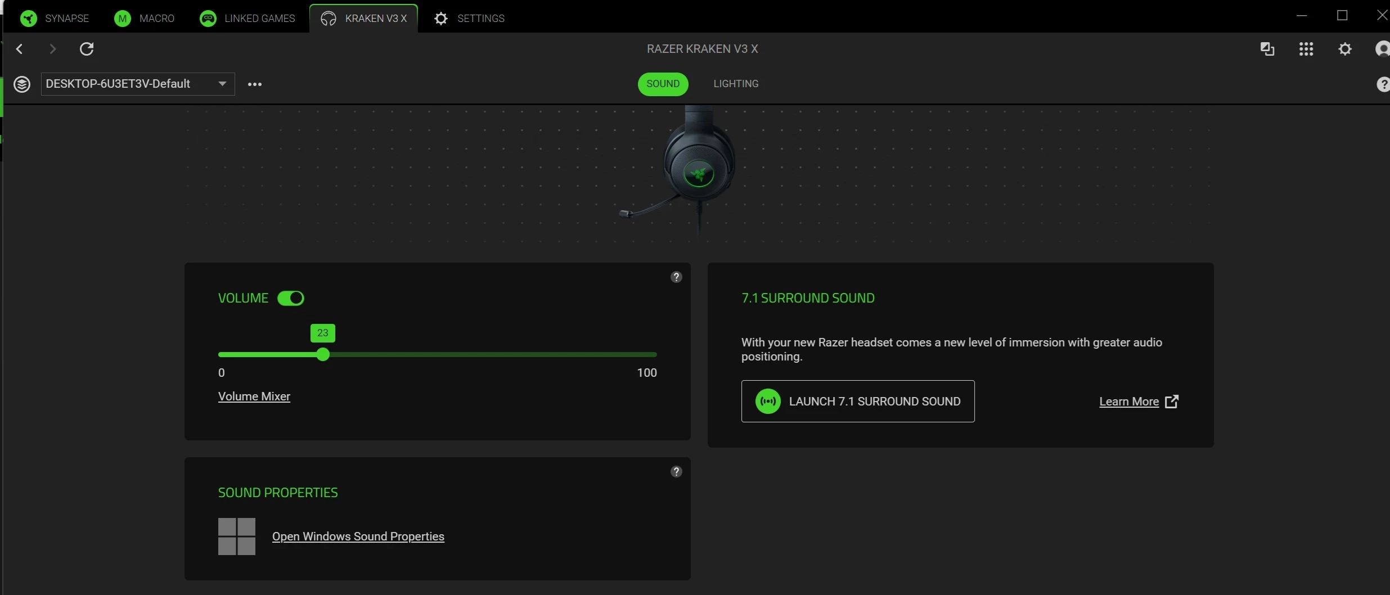Open settings via the header gear icon

[x=1345, y=49]
